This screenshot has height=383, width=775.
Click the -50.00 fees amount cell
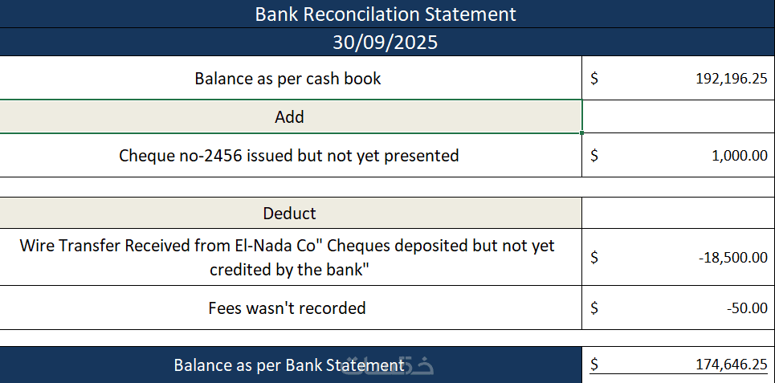(678, 308)
